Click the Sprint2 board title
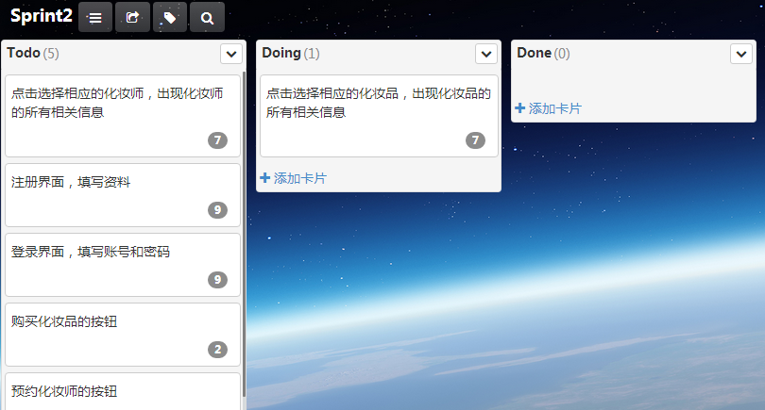 pos(41,16)
